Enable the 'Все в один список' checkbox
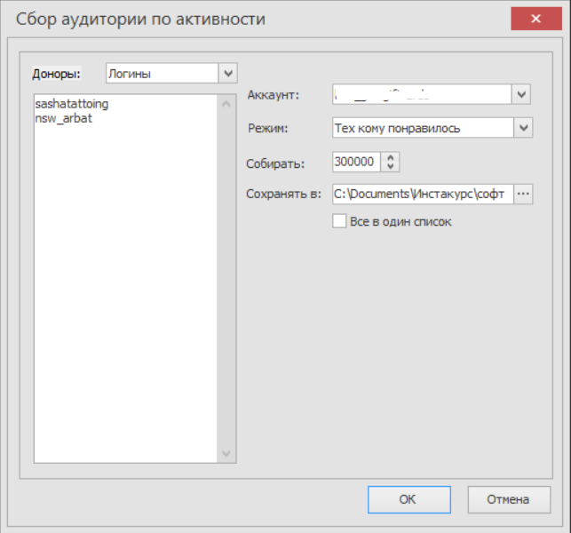571x533 pixels. point(339,221)
